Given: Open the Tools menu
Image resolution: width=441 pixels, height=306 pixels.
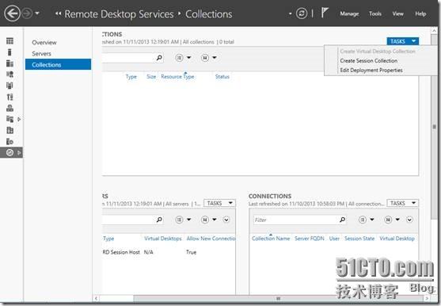Looking at the screenshot, I should pos(375,13).
